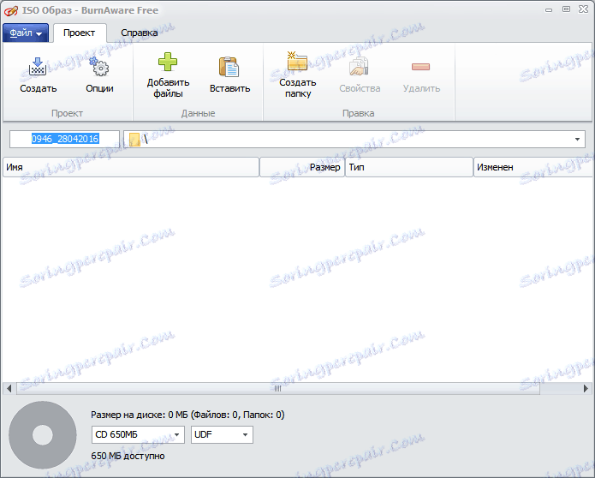This screenshot has height=478, width=595.
Task: Click the left arrow of horizontal scrollbar
Action: pos(9,388)
